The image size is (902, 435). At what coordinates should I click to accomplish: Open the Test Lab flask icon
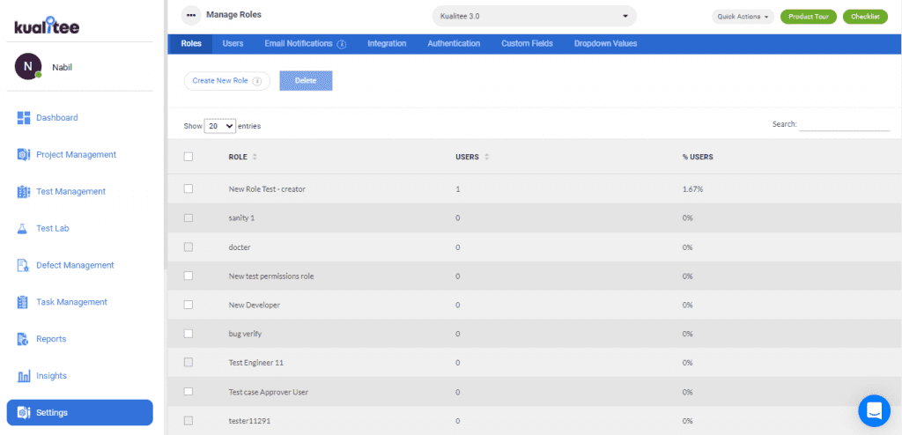[23, 228]
